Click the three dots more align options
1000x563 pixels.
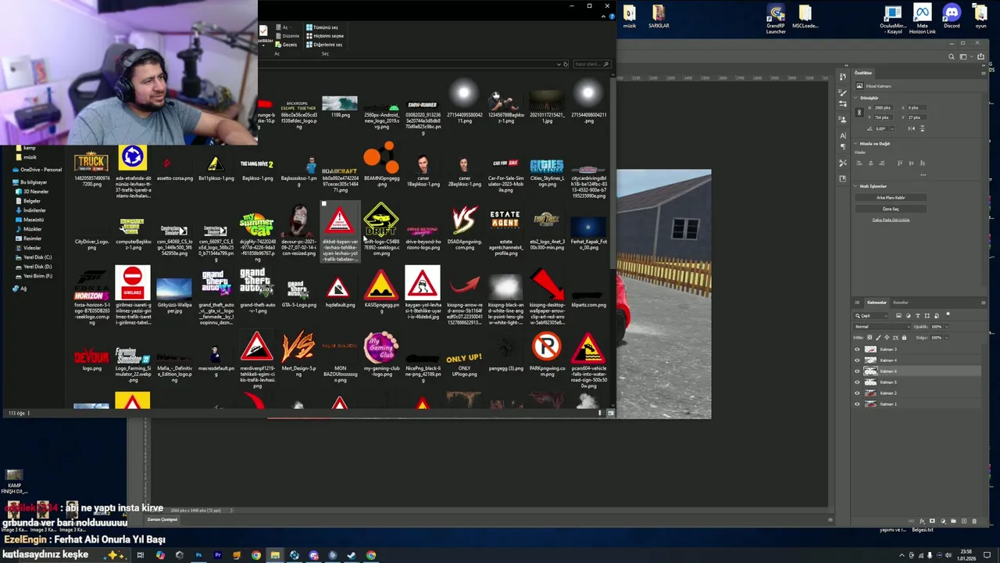tap(923, 175)
